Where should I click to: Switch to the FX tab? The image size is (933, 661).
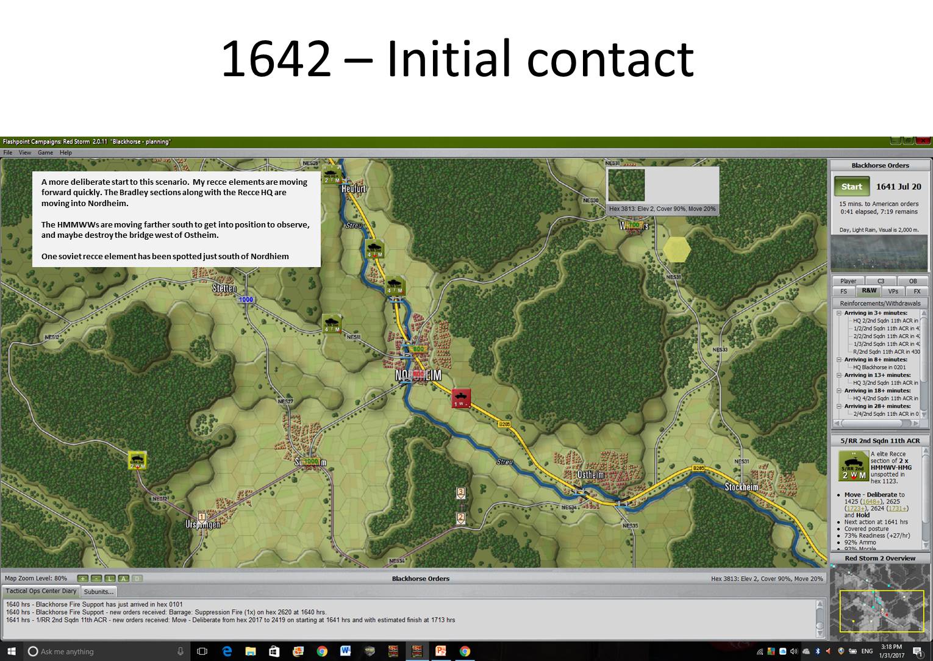click(x=917, y=291)
